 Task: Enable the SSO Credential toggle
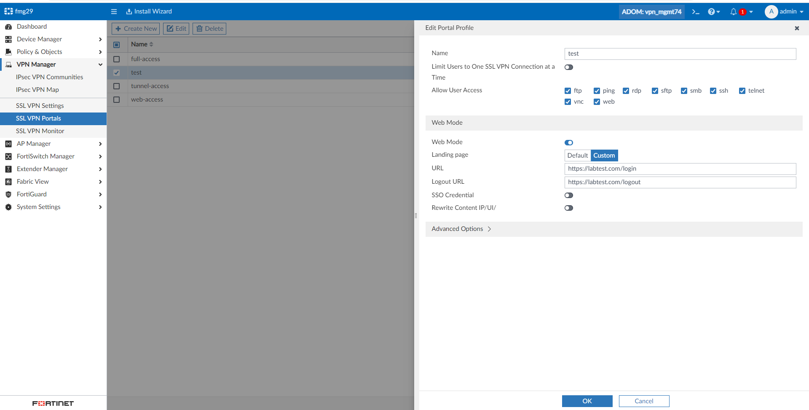569,196
